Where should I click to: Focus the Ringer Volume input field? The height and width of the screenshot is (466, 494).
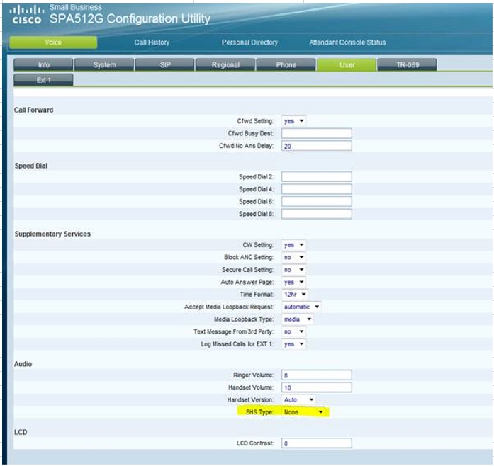coord(316,375)
